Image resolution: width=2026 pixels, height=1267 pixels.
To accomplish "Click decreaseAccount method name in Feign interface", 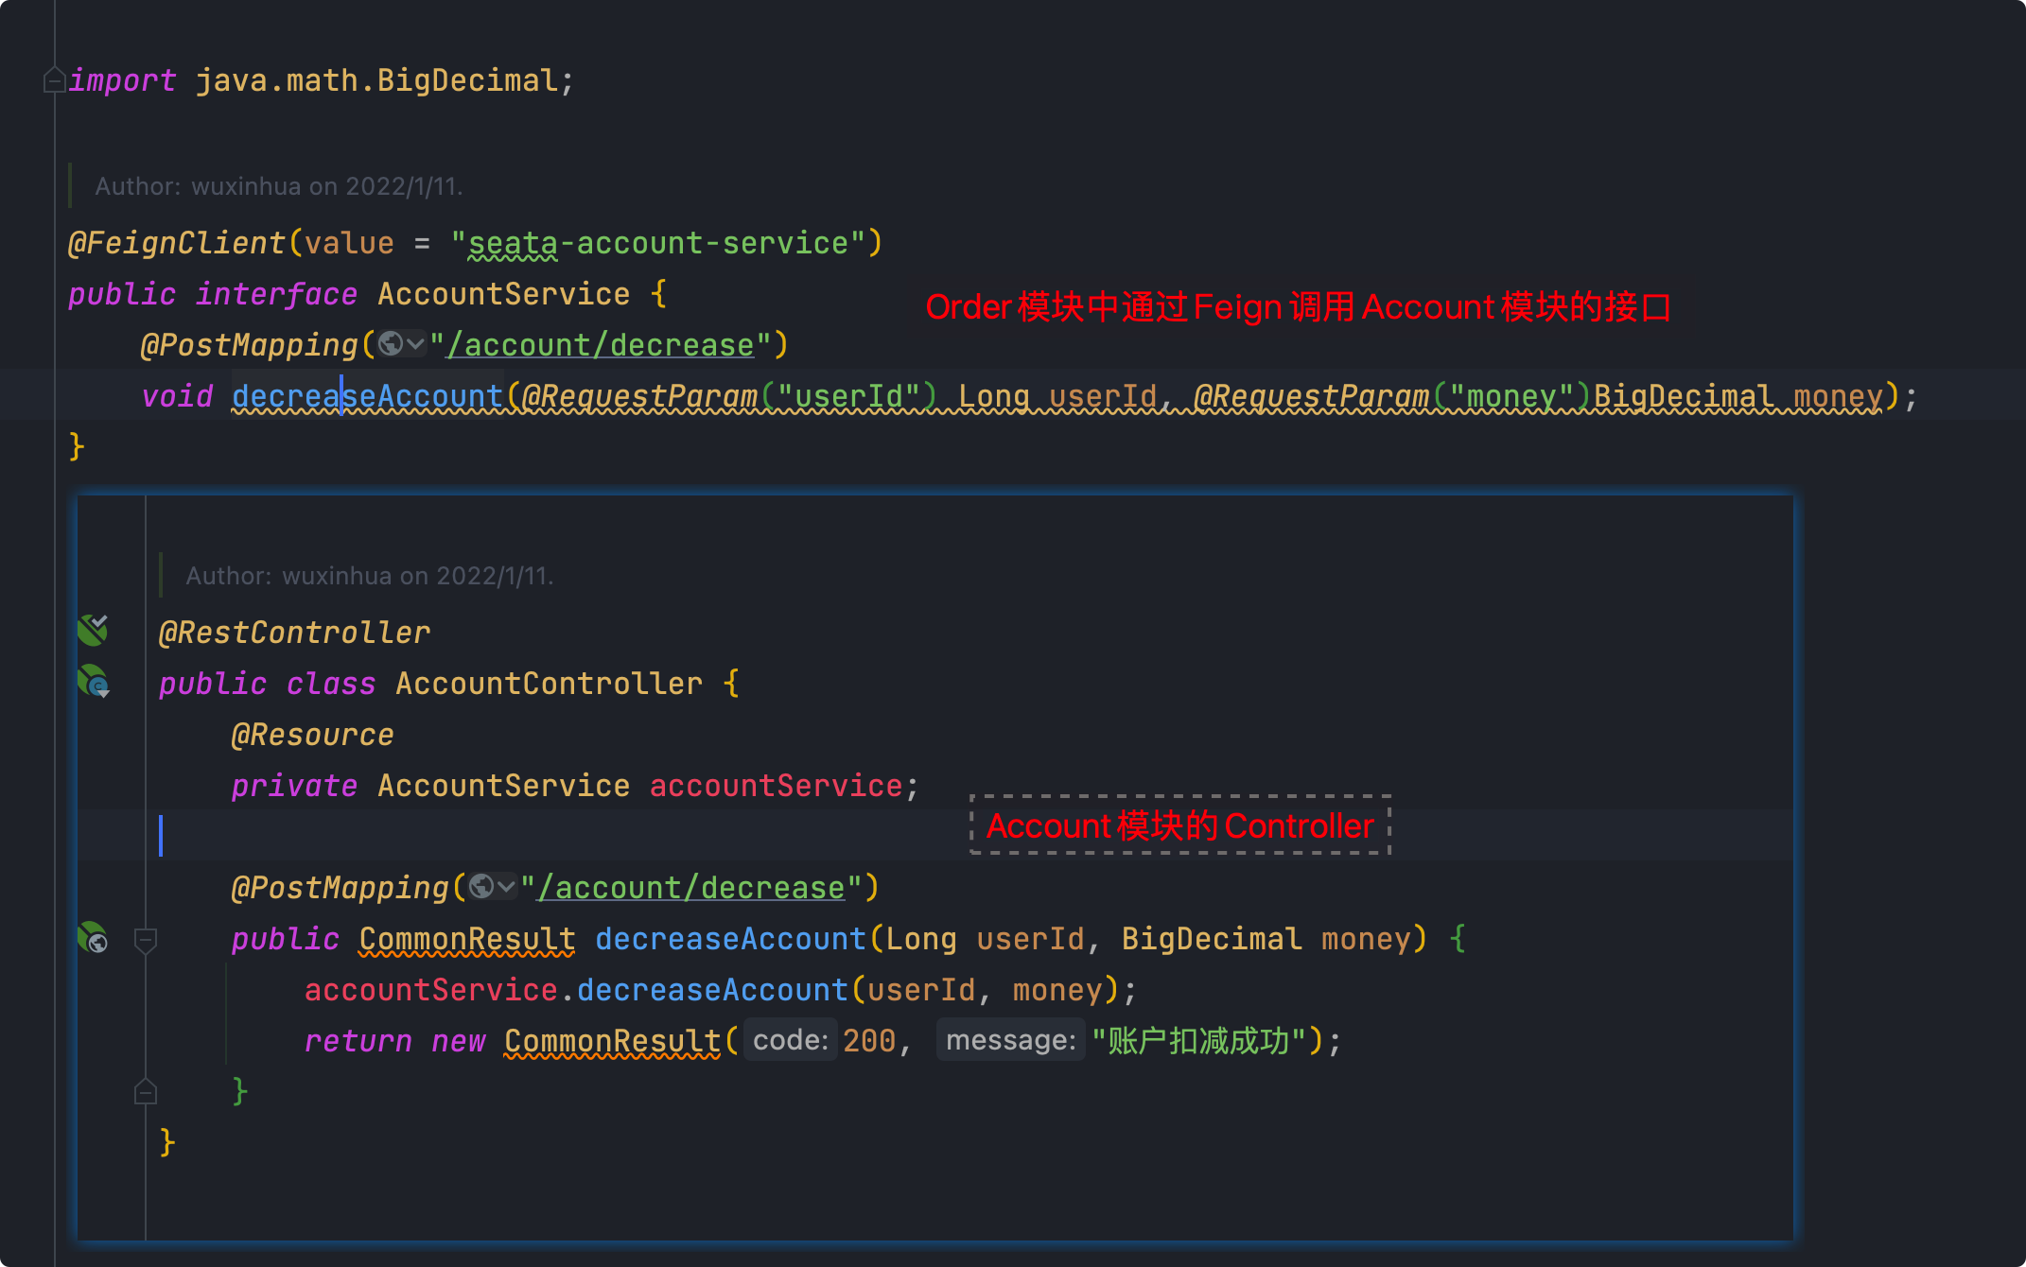I will (x=367, y=396).
